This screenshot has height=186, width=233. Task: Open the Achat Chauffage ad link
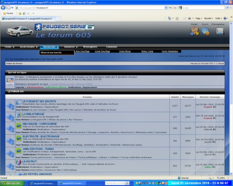click(x=103, y=51)
